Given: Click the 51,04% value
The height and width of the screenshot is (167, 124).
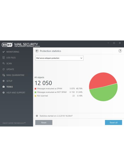Looking at the screenshot, I should pos(79,92).
